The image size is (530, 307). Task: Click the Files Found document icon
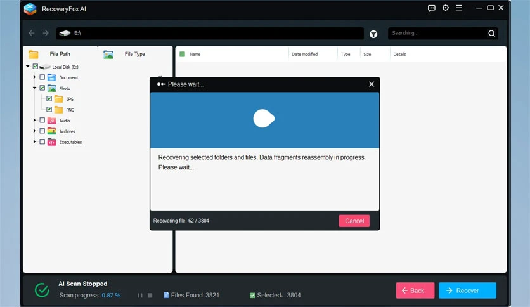click(x=166, y=295)
